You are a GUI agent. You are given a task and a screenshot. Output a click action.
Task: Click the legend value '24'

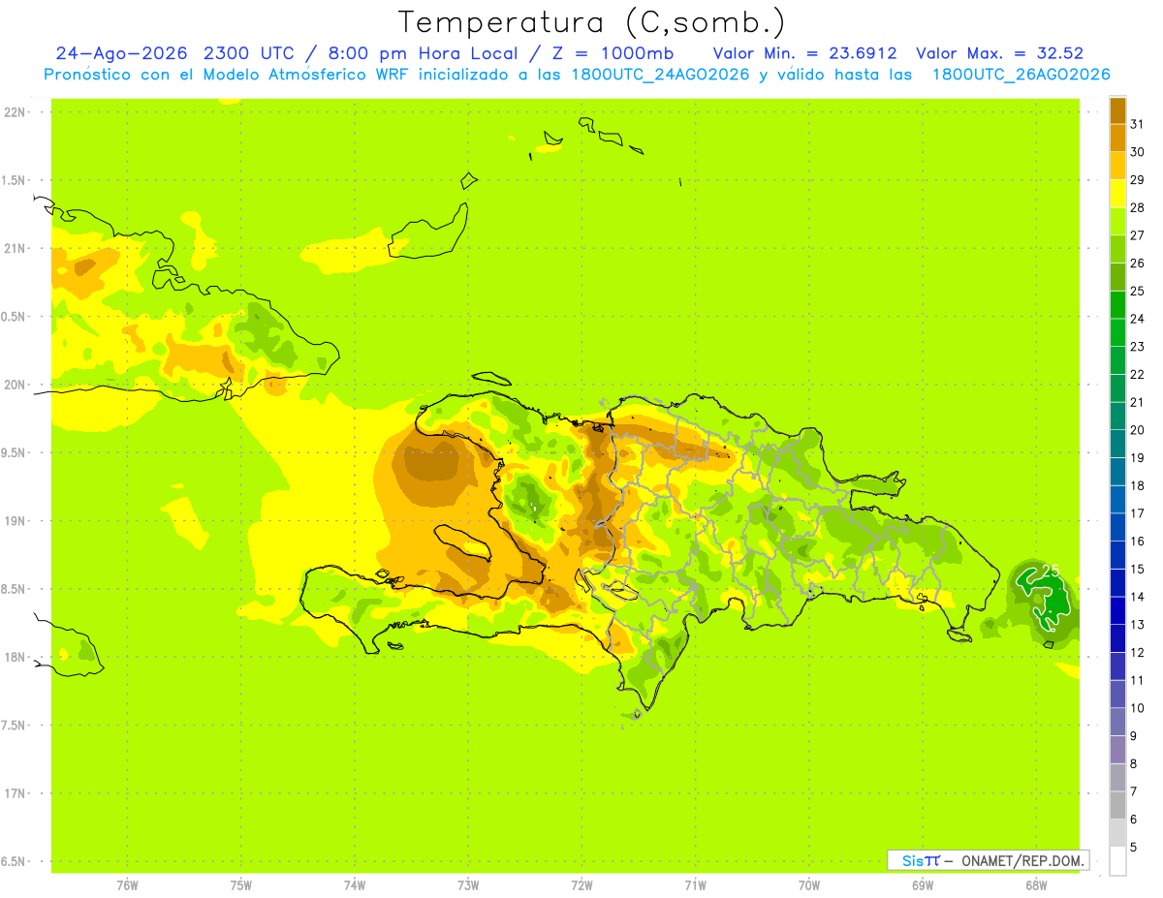coord(1138,319)
